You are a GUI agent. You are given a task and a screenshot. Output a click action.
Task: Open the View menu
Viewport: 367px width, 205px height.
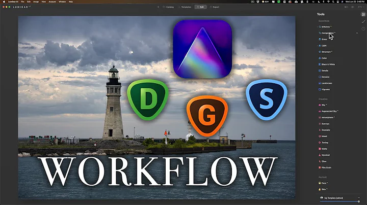(x=43, y=2)
